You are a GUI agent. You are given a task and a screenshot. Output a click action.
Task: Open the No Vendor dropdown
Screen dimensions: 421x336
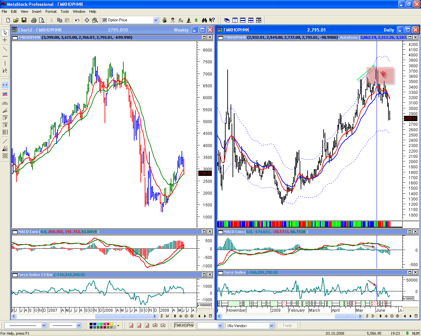click(x=271, y=325)
